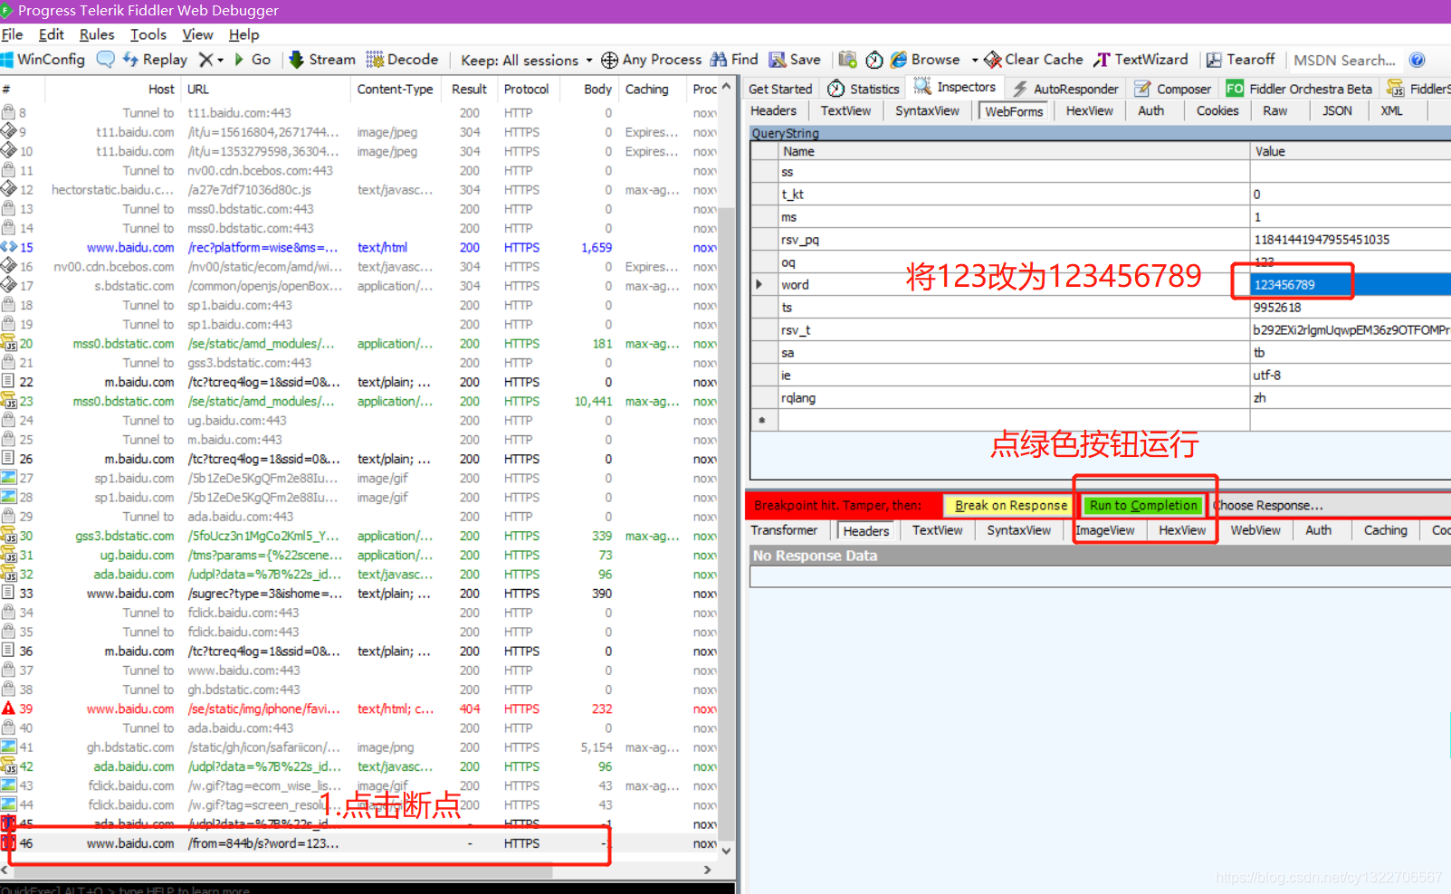The height and width of the screenshot is (894, 1451).
Task: Select the request SyntaxView tab
Action: pyautogui.click(x=927, y=110)
